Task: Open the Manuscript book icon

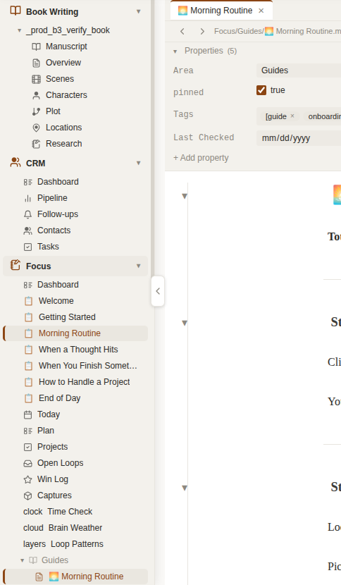Action: [x=36, y=47]
